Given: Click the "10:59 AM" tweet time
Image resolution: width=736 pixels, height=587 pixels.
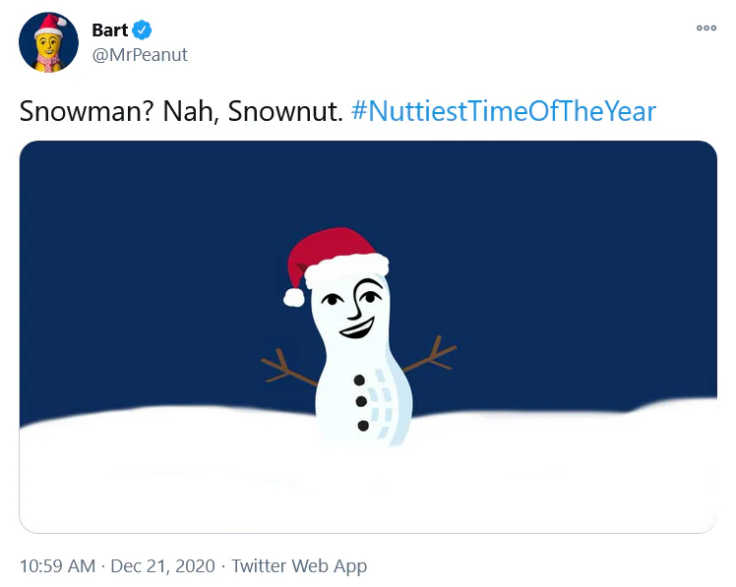Looking at the screenshot, I should [x=57, y=566].
